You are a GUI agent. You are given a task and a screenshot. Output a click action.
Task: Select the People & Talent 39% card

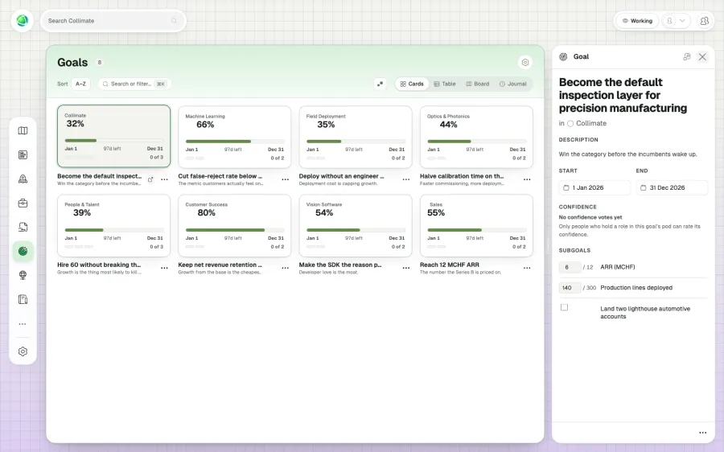113,226
